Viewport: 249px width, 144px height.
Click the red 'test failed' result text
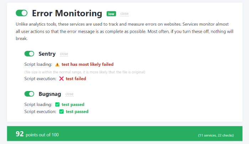76,79
